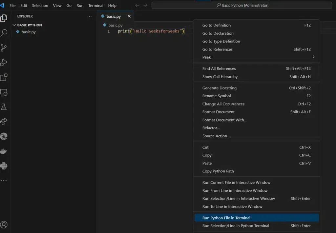The height and width of the screenshot is (233, 336).
Task: Open the Docker view icon
Action: point(4,151)
